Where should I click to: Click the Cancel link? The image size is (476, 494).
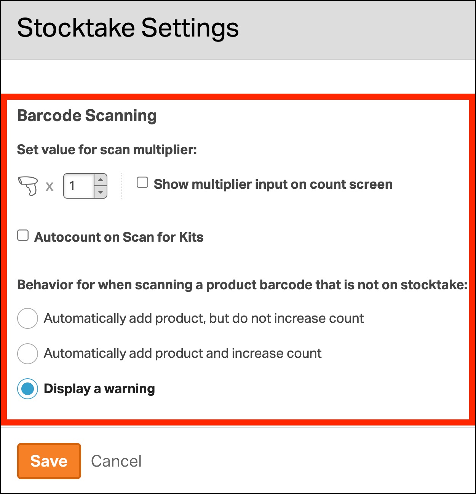[116, 461]
